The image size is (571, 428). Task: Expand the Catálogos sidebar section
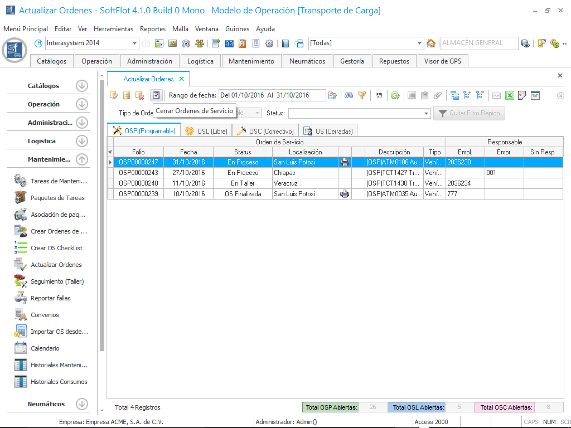click(x=82, y=86)
